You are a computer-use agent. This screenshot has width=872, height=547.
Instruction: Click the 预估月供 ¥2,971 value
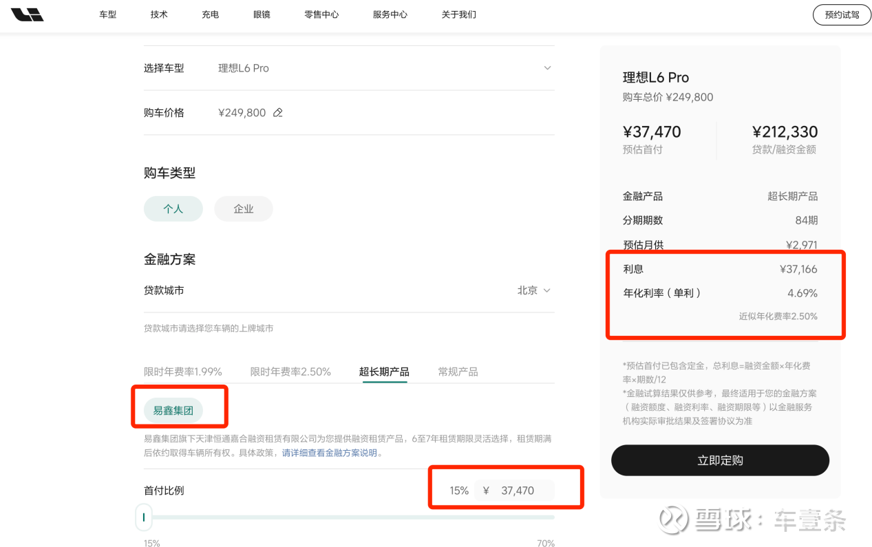(x=802, y=245)
